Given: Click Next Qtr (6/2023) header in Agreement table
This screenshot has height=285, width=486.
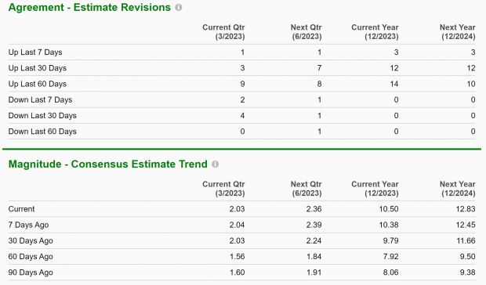Looking at the screenshot, I should pos(306,32).
